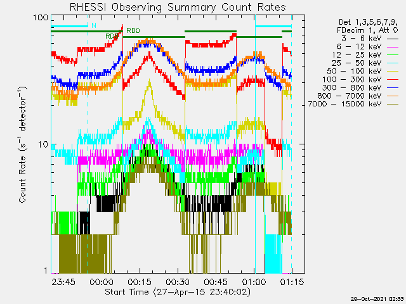This screenshot has height=304, width=406.
Task: Click the cyan N marker label
Action: (x=93, y=25)
